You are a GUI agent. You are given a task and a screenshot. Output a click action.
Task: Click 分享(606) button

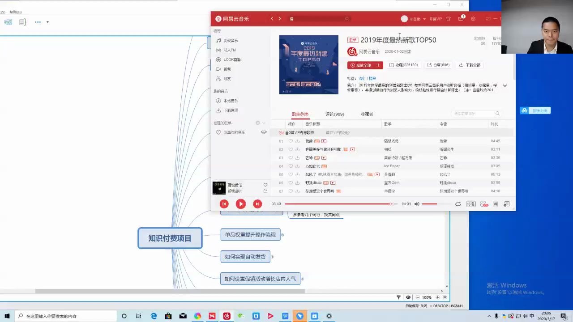[438, 65]
